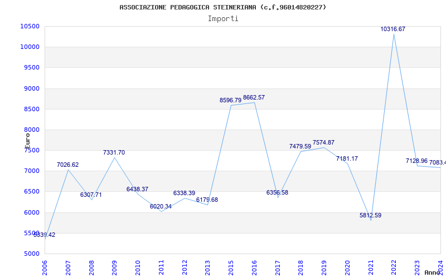Viewport: 446px width, 278px height.
Task: Click the 2022 x-axis year label
Action: pos(394,268)
